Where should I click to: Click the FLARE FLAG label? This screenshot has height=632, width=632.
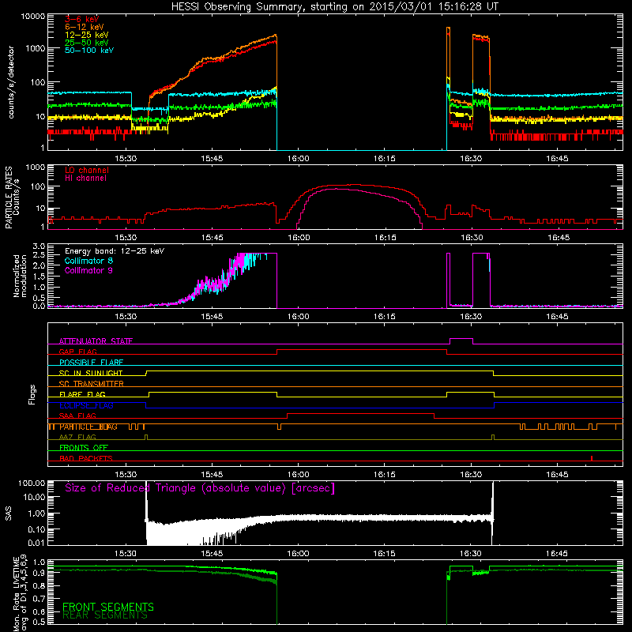click(x=82, y=394)
